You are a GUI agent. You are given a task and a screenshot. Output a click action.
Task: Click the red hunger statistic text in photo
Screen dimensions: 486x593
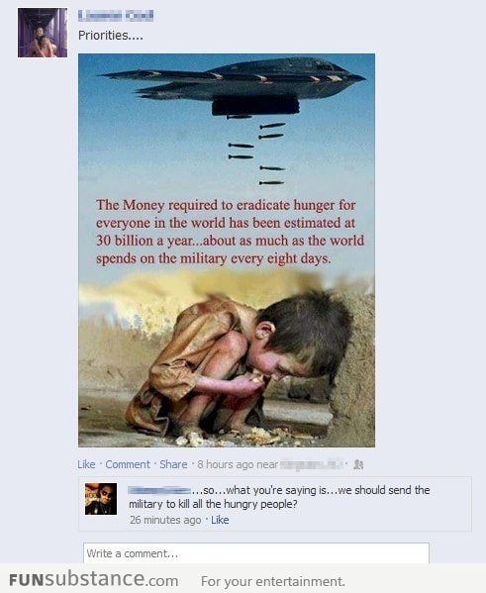(x=230, y=232)
